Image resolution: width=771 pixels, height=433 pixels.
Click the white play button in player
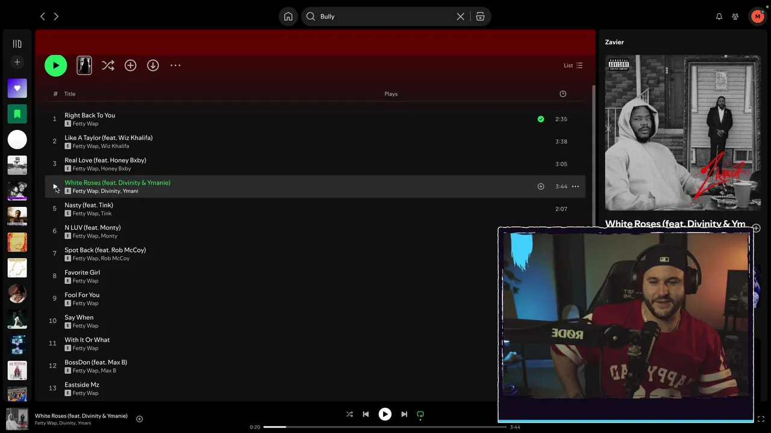click(x=385, y=414)
